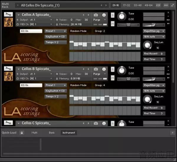177x162 pixels.
Task: Minimize rack view with the header arrows icon
Action: [173, 5]
